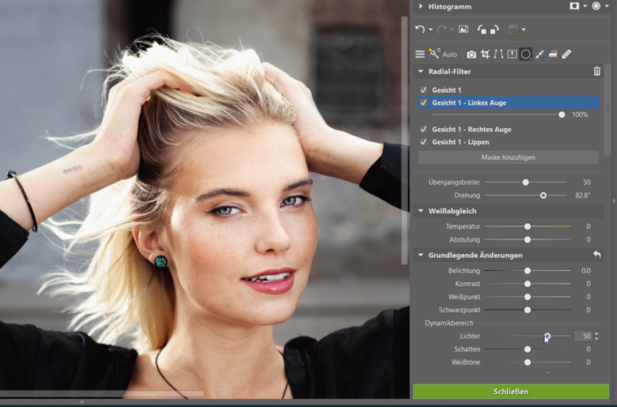The image size is (617, 407).
Task: Toggle the Gesicht 1 - Rechtes Auge checkbox
Action: click(x=423, y=129)
